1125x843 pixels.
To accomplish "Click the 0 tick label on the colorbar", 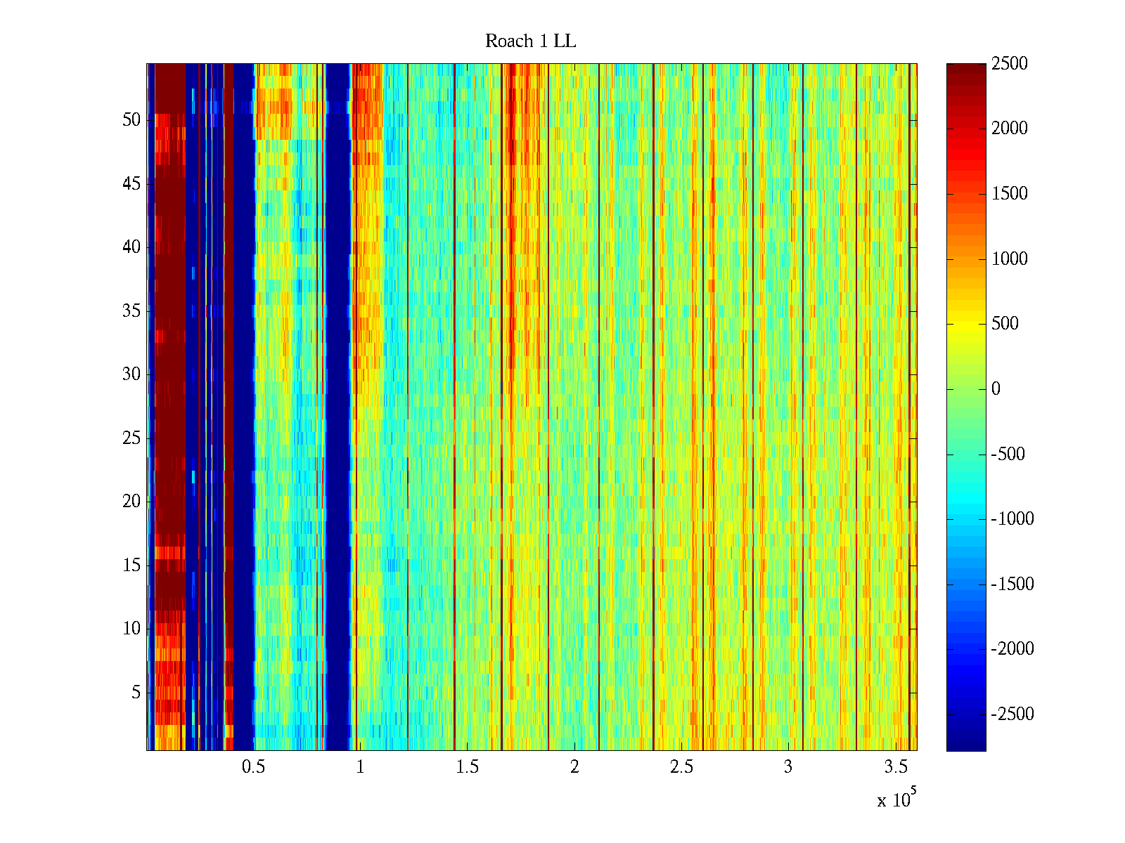I will click(x=995, y=389).
